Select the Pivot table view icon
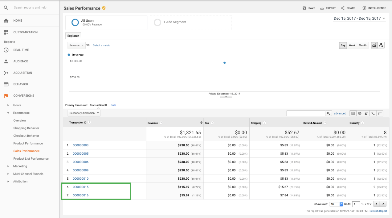Image resolution: width=392 pixels, height=218 pixels. [380, 113]
